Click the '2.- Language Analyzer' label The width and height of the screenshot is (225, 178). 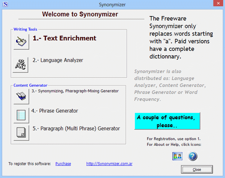pyautogui.click(x=58, y=60)
